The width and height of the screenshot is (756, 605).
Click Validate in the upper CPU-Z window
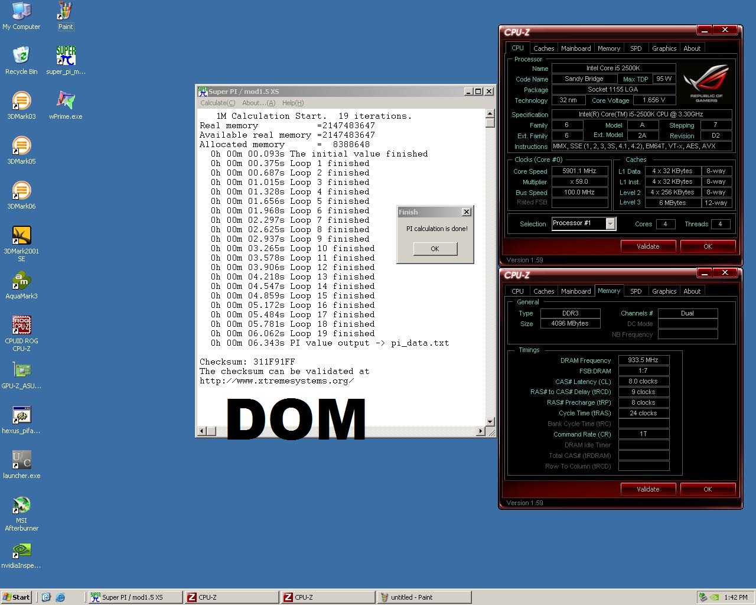648,246
